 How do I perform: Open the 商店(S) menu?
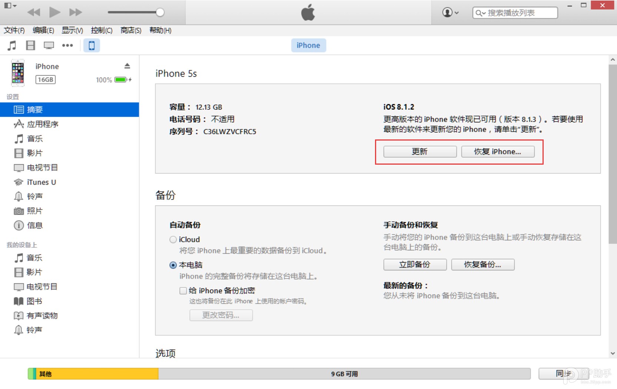(x=130, y=30)
